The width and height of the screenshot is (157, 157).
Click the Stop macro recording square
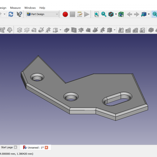coord(72,14)
